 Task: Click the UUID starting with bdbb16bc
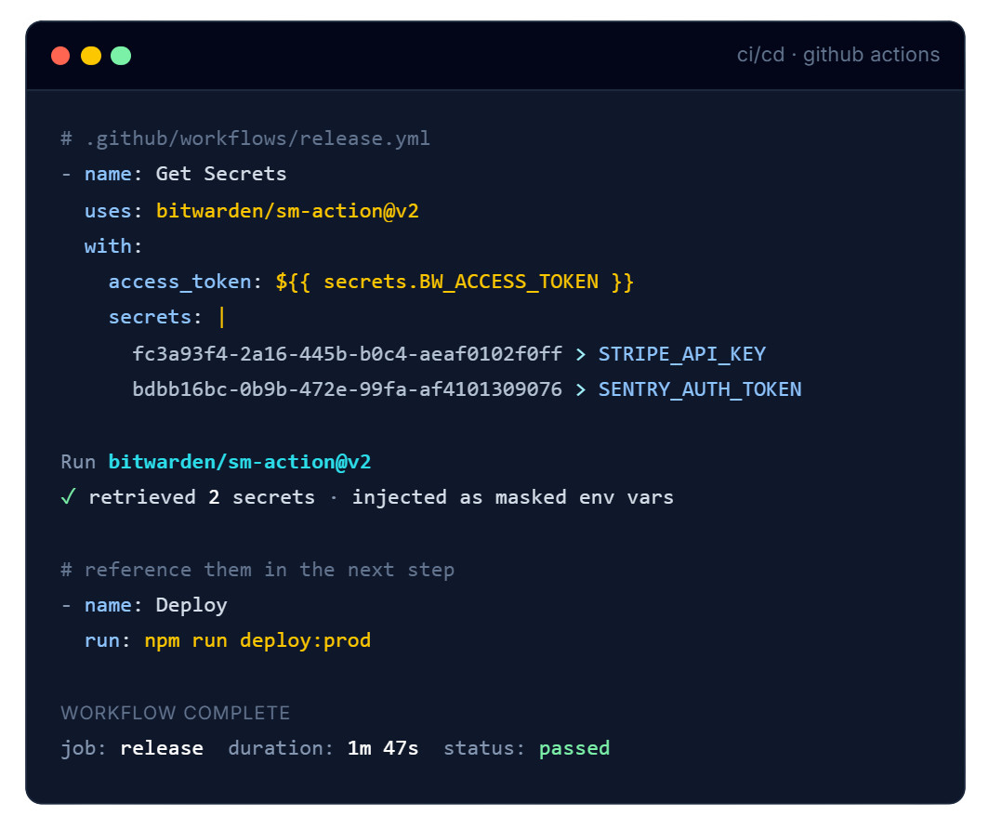tap(347, 389)
